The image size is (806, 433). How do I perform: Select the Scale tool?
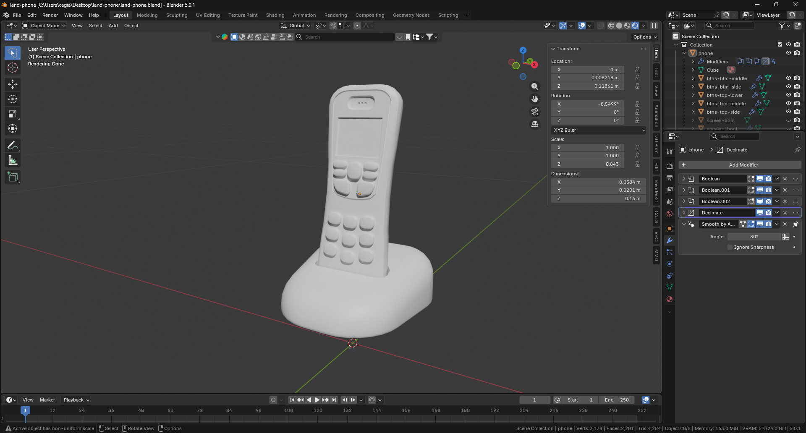12,114
